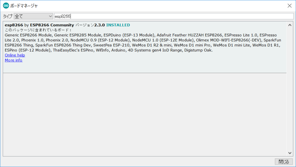Click the INSTALLED status label

point(118,25)
